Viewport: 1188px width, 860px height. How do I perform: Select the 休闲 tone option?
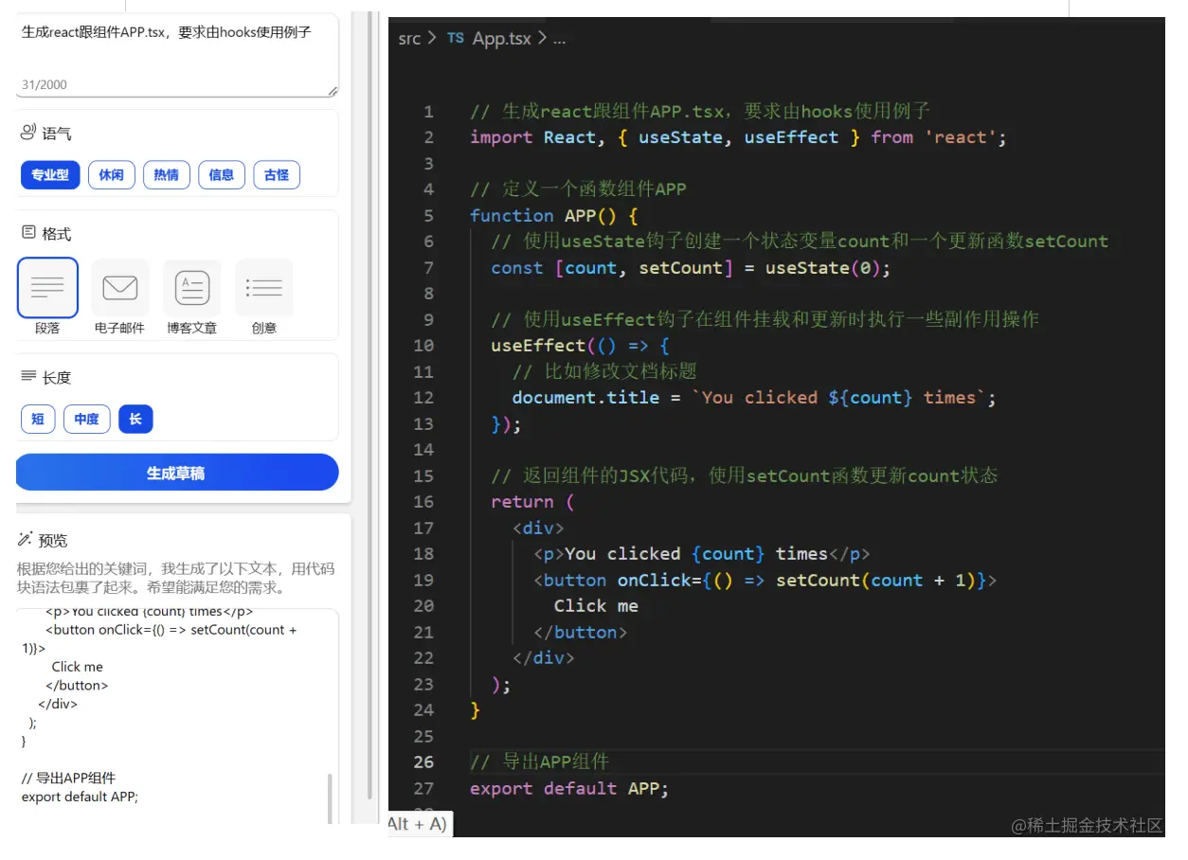(x=112, y=175)
